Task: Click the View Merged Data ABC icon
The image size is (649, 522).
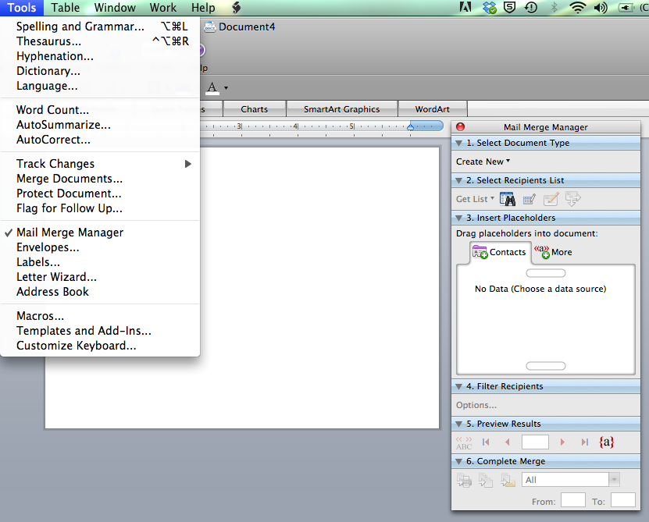Action: 464,442
